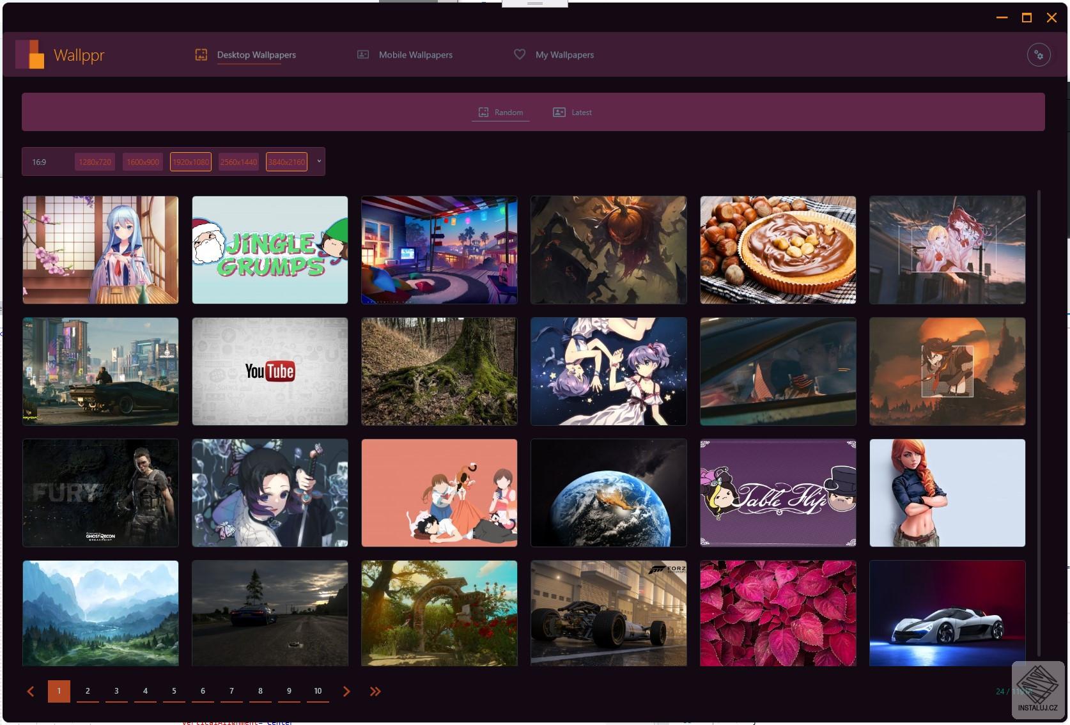Screen dimensions: 1070x725
Task: Click the vertical scrollbar of wallpaper grid
Action: (x=1039, y=423)
